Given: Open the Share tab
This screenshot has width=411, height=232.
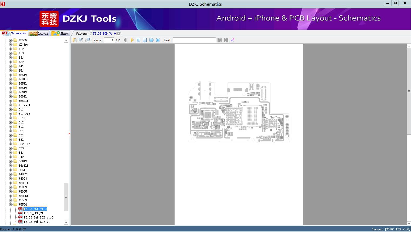Looking at the screenshot, I should (60, 33).
